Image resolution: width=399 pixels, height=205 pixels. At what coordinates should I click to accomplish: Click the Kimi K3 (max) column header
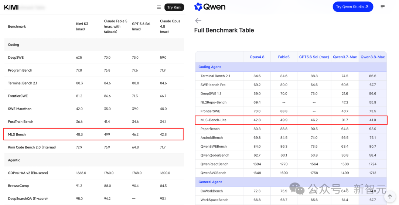tap(82, 27)
